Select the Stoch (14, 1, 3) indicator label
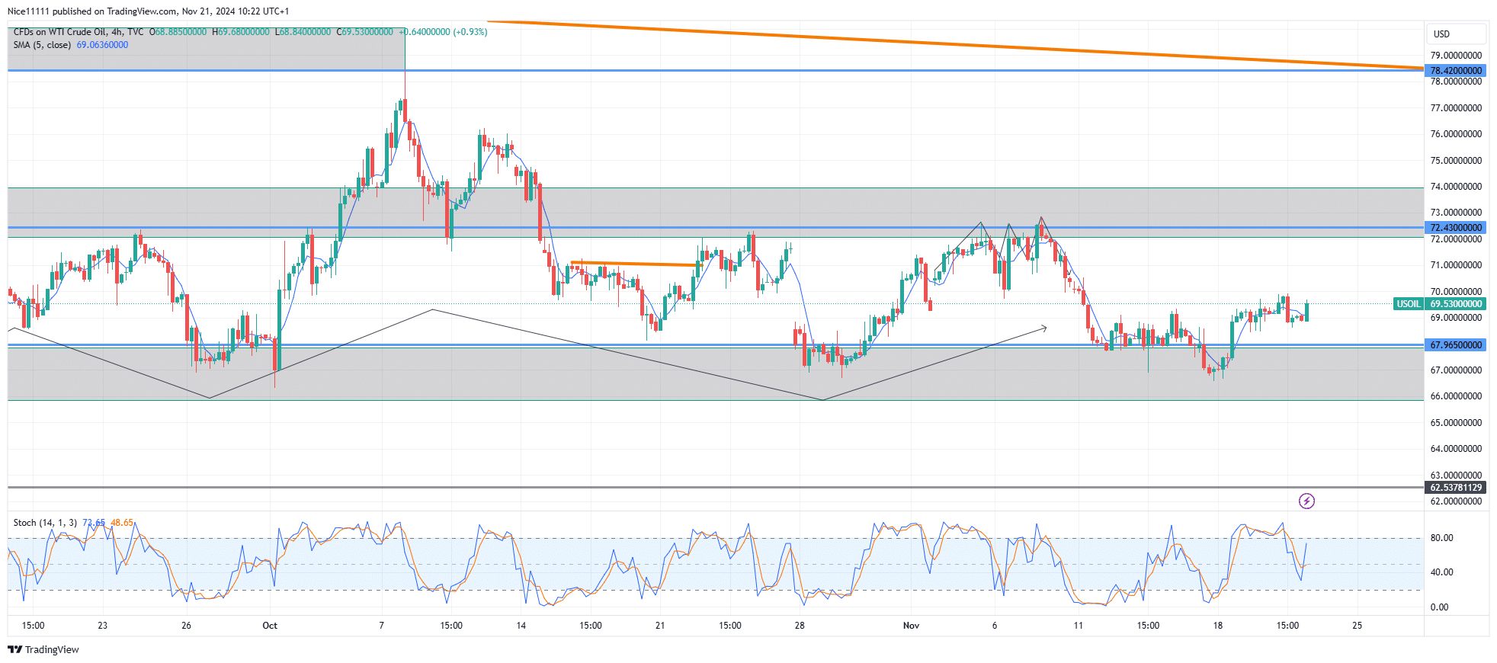Viewport: 1497px width, 663px height. (45, 523)
